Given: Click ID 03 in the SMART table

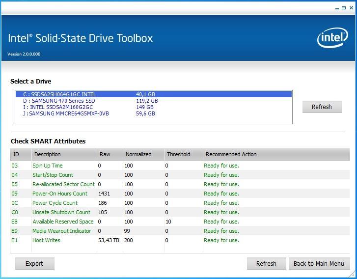Looking at the screenshot, I should (x=15, y=166).
